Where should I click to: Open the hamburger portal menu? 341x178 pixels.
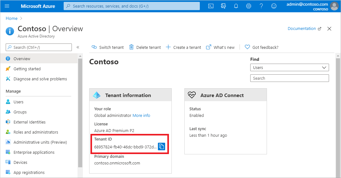[7, 6]
